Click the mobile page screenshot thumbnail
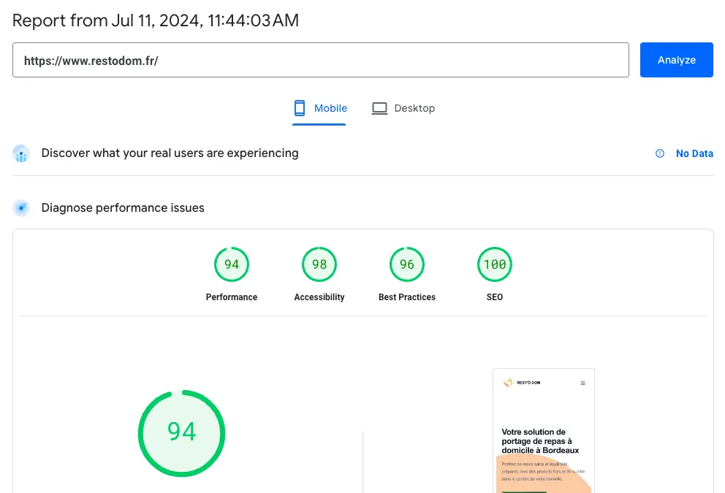 [543, 431]
